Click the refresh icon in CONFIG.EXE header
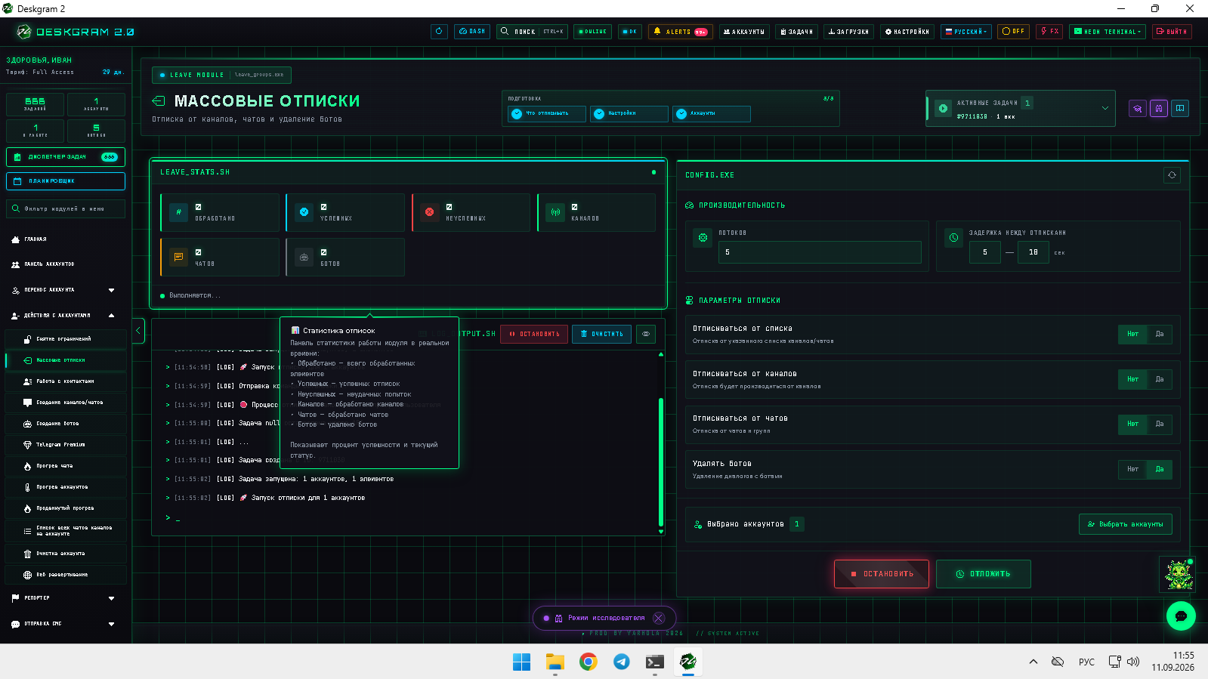This screenshot has height=679, width=1208. coord(1172,175)
